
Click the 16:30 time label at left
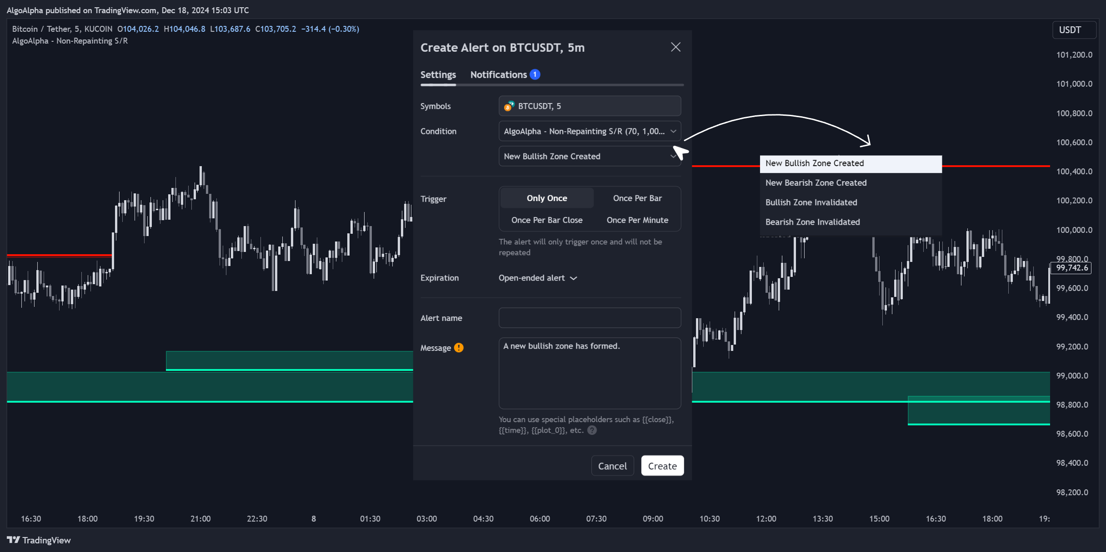tap(31, 519)
